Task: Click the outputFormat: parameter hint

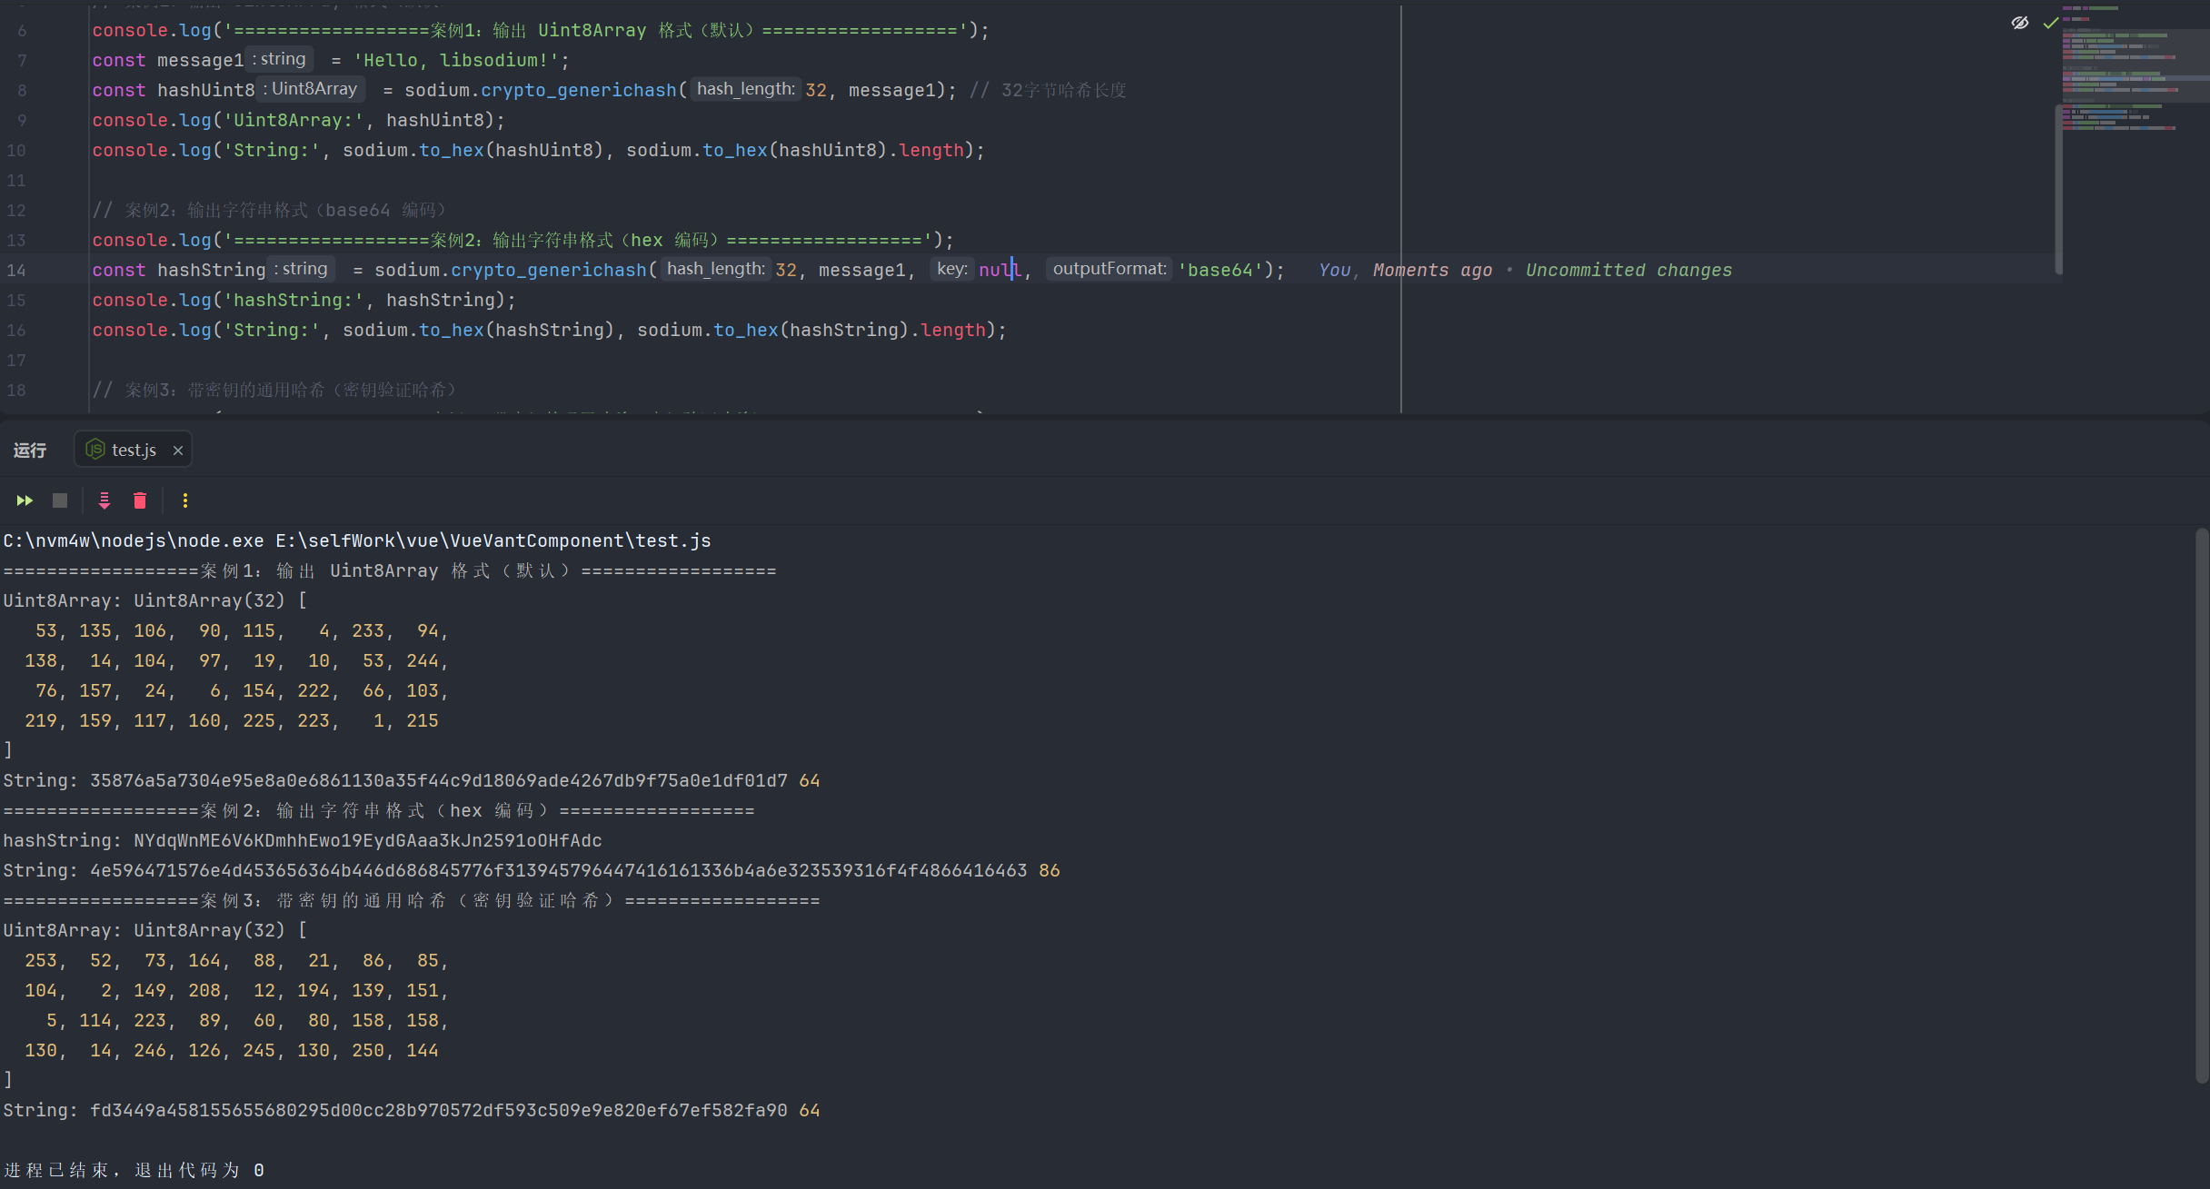Action: (1109, 269)
